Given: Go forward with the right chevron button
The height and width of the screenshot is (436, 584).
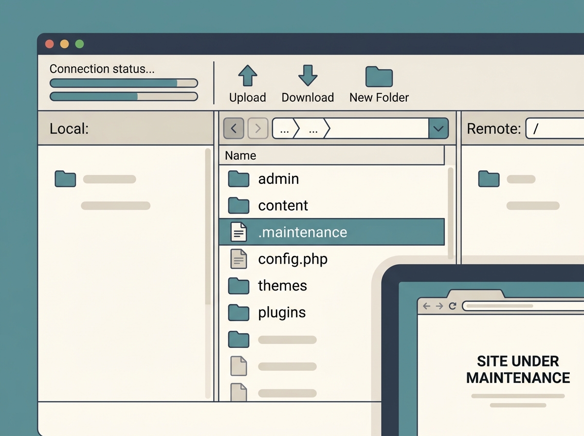Looking at the screenshot, I should 258,128.
